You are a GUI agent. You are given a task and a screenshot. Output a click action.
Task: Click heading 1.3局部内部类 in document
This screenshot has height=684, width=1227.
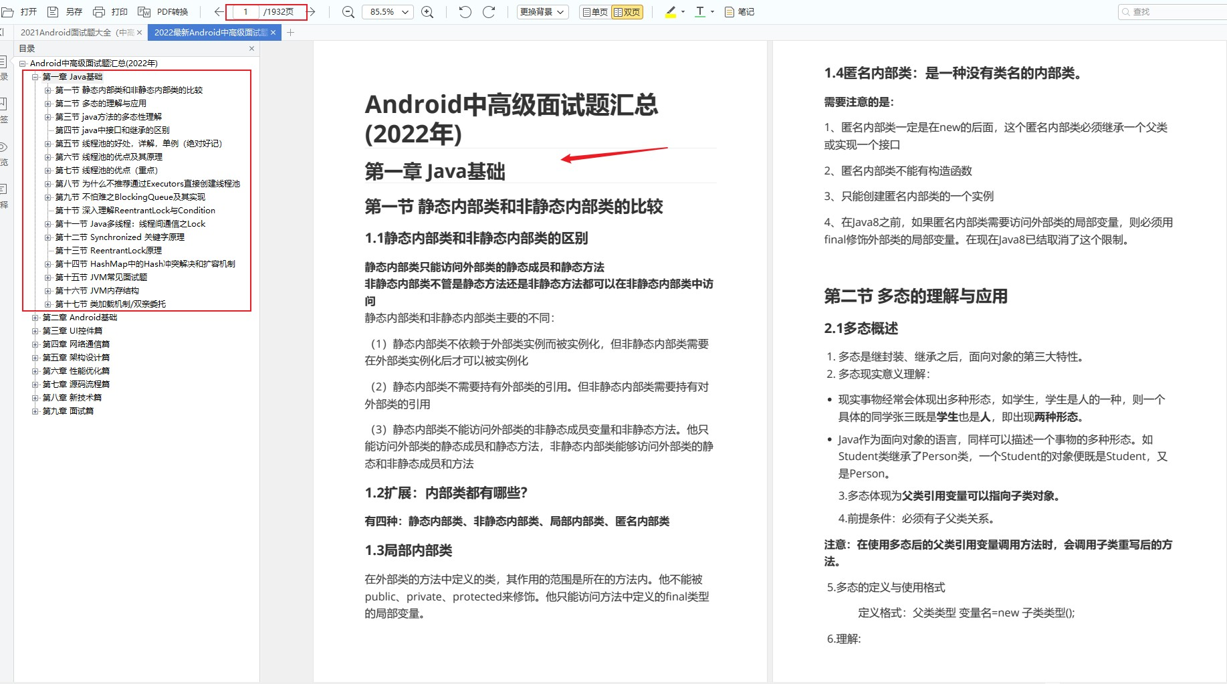click(409, 550)
